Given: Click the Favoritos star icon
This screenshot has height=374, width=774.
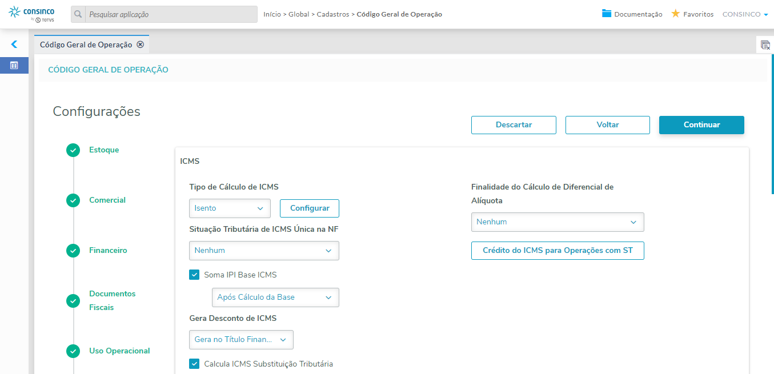Looking at the screenshot, I should pos(675,14).
